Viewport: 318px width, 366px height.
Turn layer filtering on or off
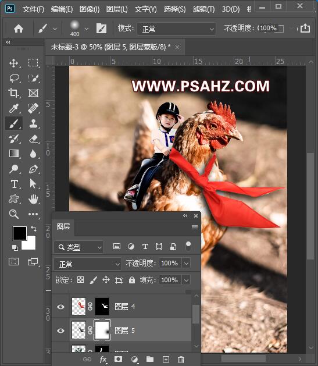pyautogui.click(x=188, y=247)
